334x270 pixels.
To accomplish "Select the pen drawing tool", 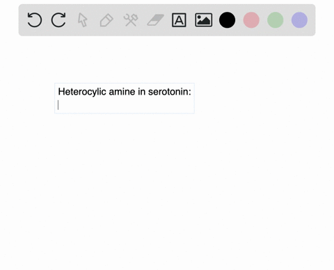I will pyautogui.click(x=106, y=20).
